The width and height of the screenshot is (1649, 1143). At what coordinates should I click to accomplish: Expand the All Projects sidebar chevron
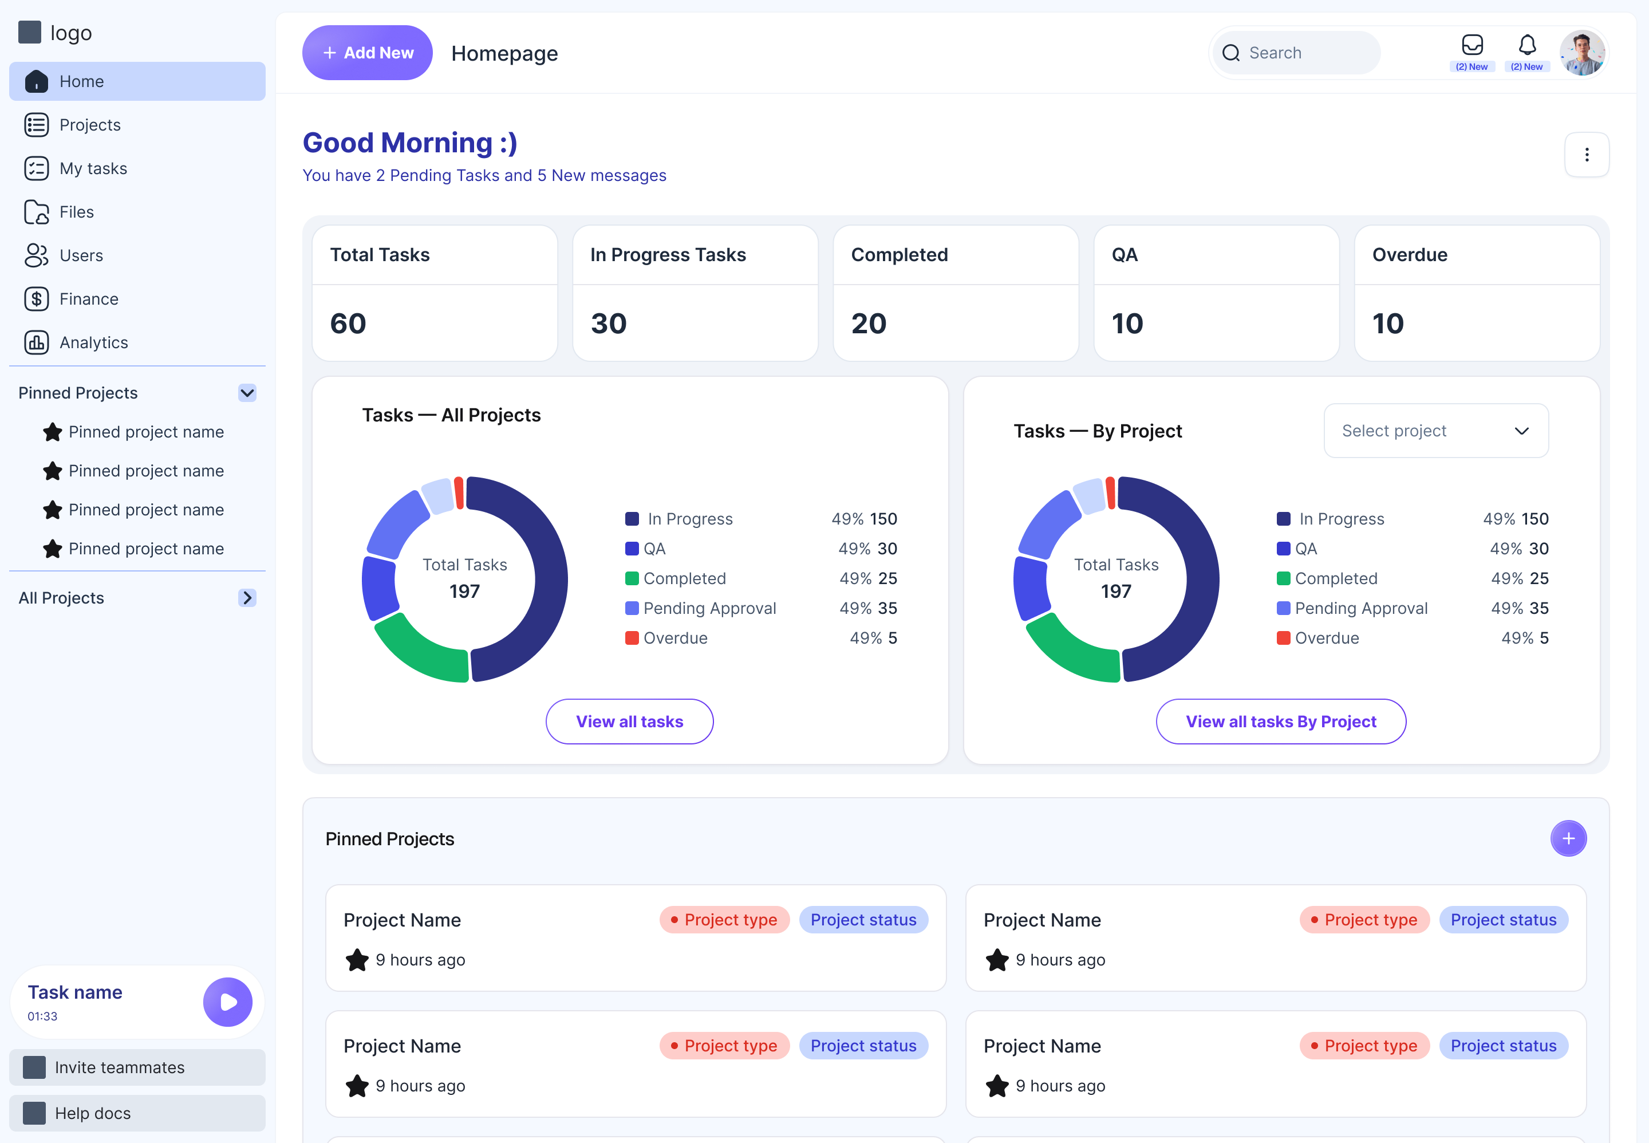coord(247,597)
